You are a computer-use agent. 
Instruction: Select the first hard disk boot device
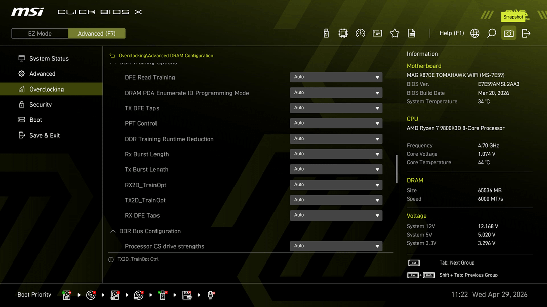click(67, 295)
